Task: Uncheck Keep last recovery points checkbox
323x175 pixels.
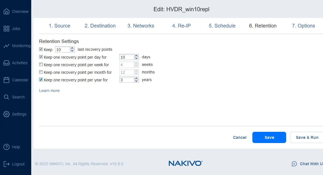Action: [x=41, y=49]
